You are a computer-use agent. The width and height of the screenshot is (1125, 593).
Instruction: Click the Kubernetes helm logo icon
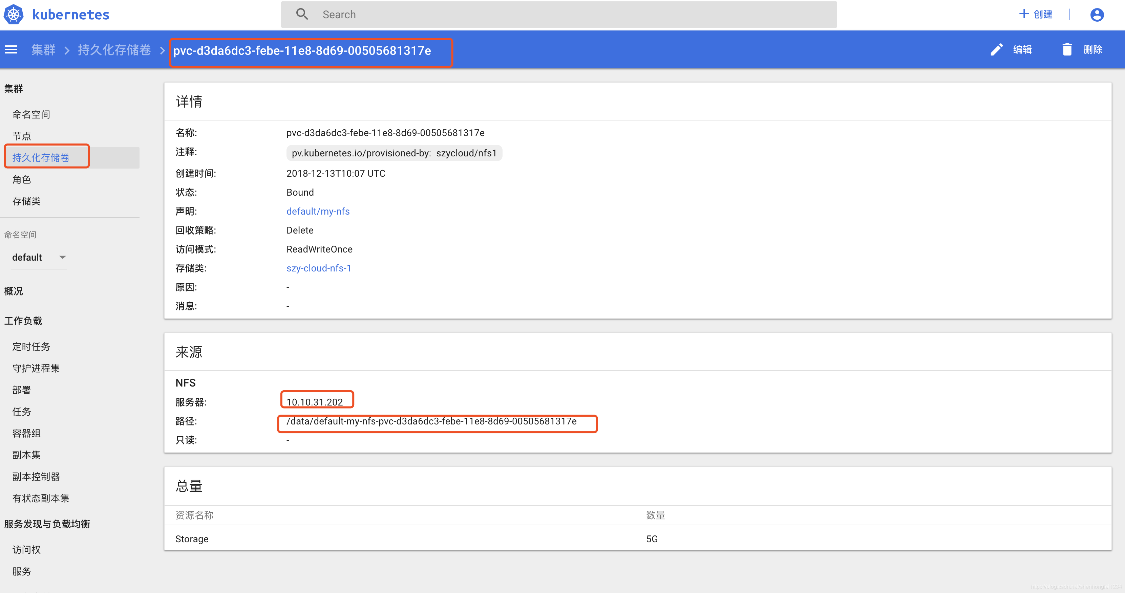point(14,15)
